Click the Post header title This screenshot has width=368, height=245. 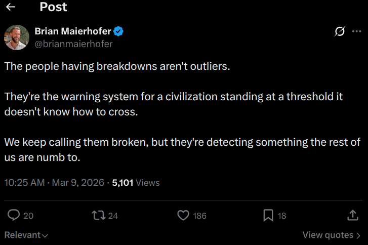[x=53, y=7]
